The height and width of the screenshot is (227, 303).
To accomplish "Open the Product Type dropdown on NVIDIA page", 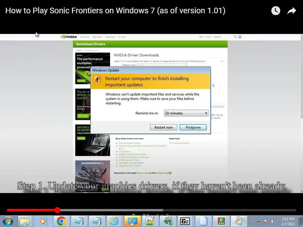I will pos(162,65).
